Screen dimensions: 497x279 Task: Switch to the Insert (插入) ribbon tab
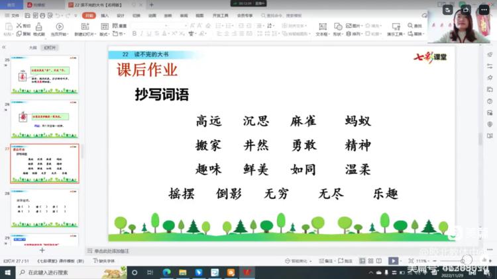click(105, 15)
